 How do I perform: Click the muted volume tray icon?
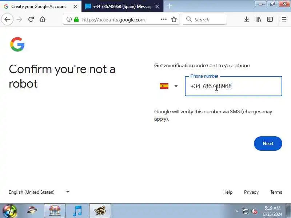(254, 211)
